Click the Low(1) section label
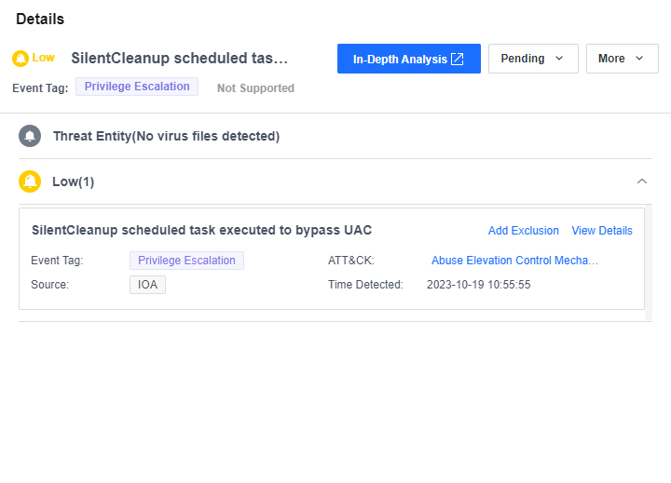The image size is (671, 483). click(x=73, y=181)
